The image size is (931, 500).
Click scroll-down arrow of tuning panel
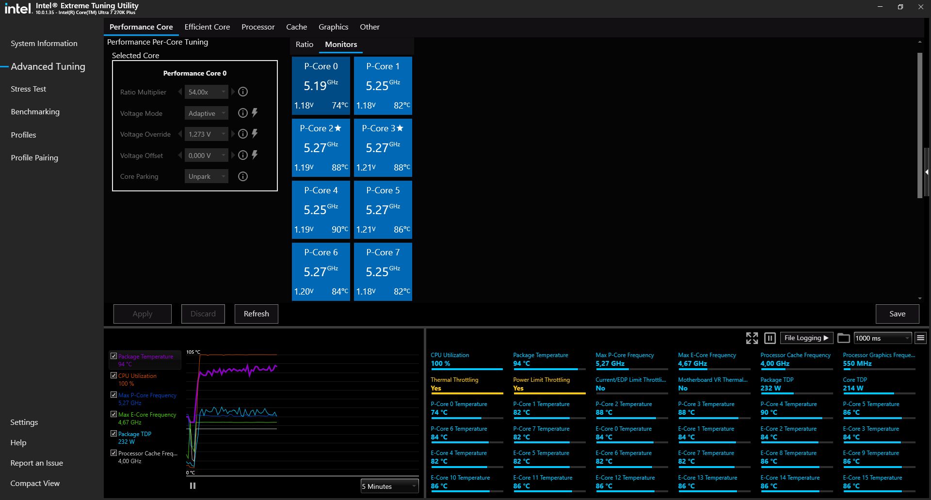(920, 298)
